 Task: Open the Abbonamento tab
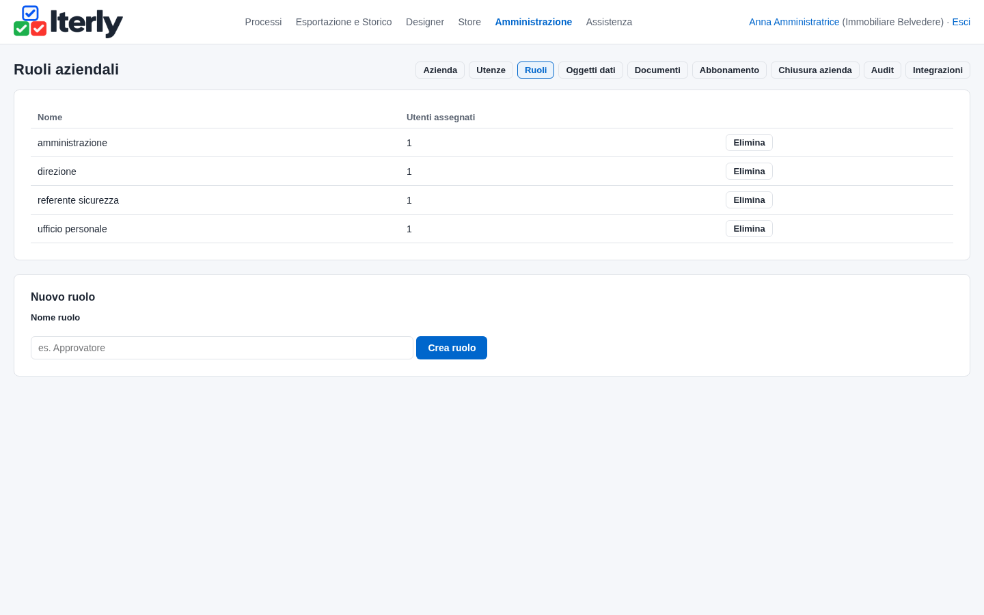pyautogui.click(x=729, y=70)
